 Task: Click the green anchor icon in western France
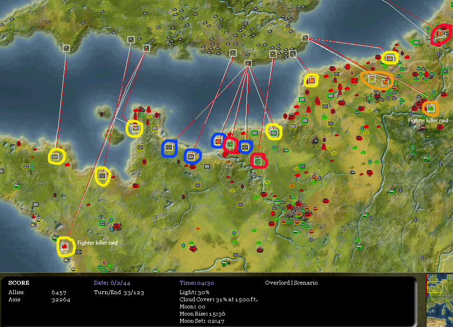[111, 228]
